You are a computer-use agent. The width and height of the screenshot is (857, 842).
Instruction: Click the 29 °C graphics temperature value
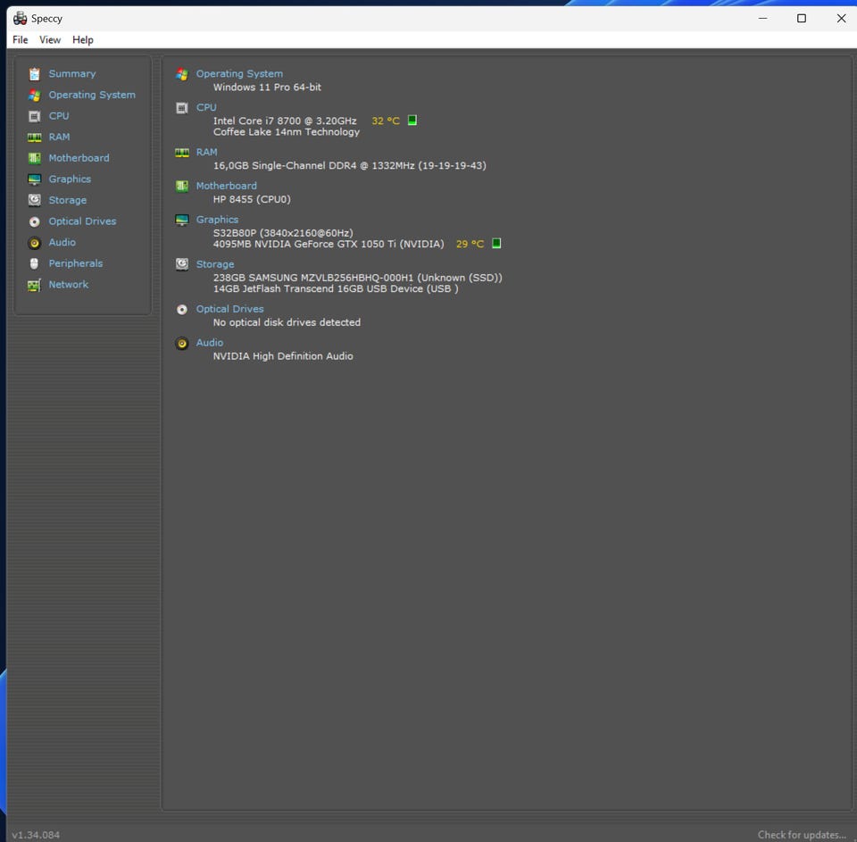[x=470, y=244]
